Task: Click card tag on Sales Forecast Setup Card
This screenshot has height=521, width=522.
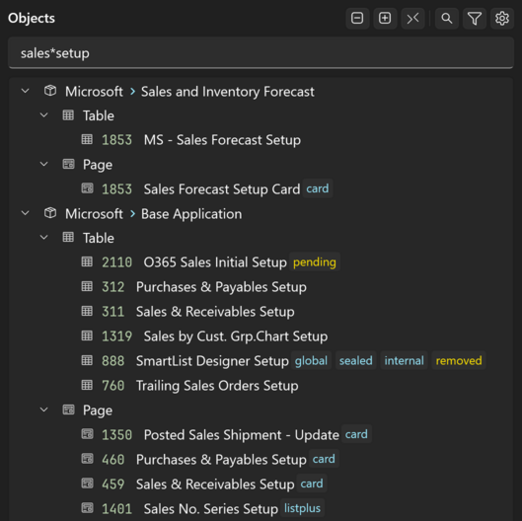Action: (x=318, y=188)
